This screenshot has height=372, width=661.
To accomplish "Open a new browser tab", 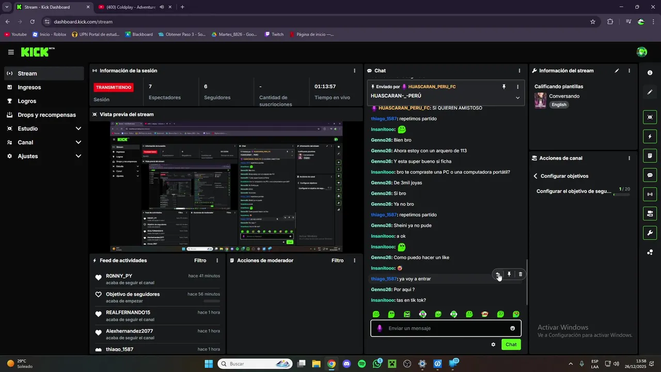I will (x=182, y=7).
